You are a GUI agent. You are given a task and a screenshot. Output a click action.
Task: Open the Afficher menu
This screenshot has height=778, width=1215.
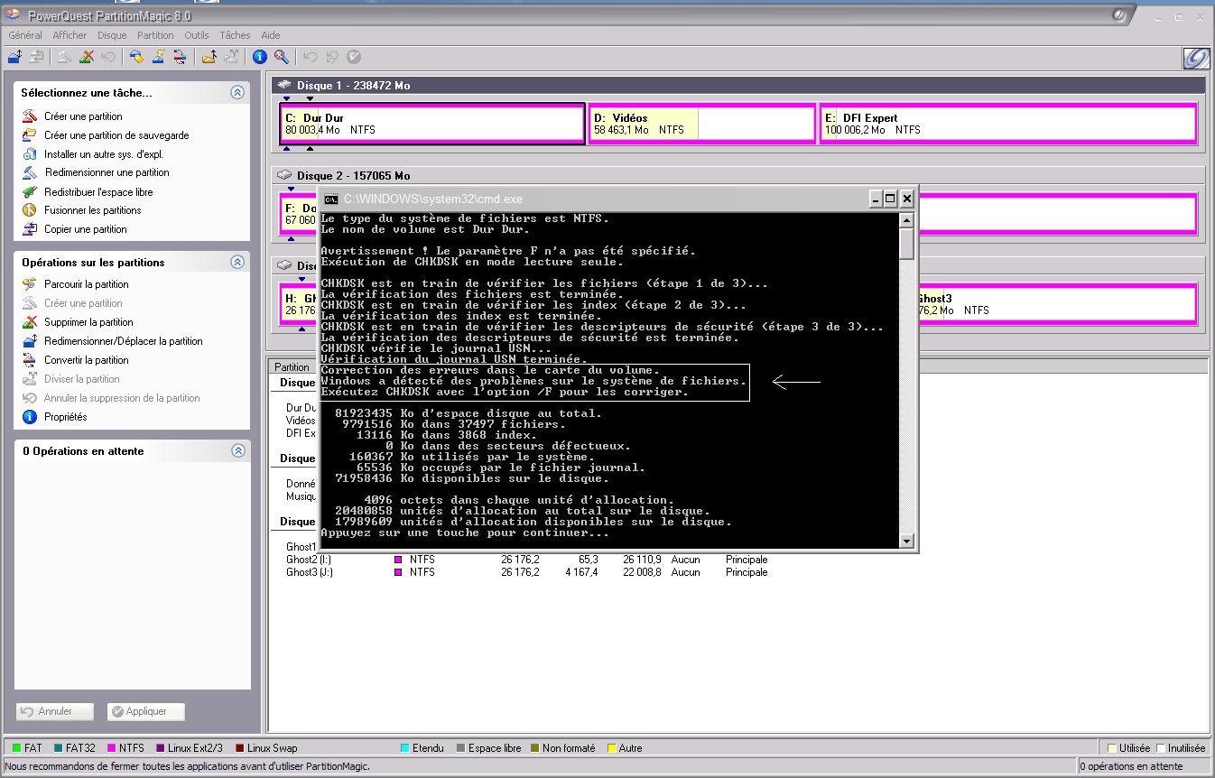(70, 35)
